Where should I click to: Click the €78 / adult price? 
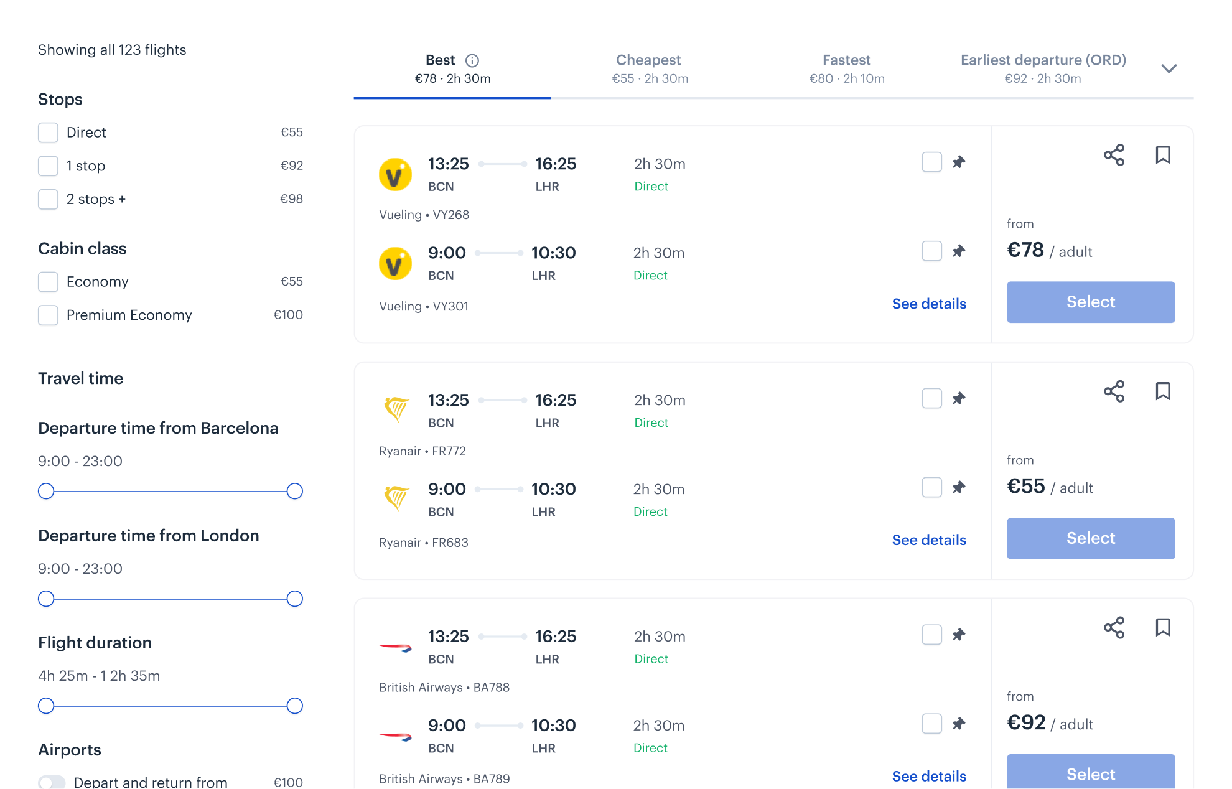1050,250
